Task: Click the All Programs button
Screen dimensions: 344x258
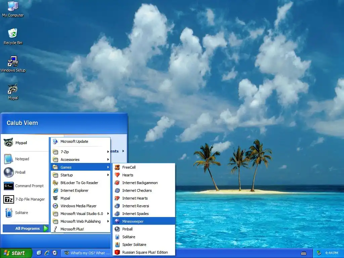Action: tap(26, 228)
